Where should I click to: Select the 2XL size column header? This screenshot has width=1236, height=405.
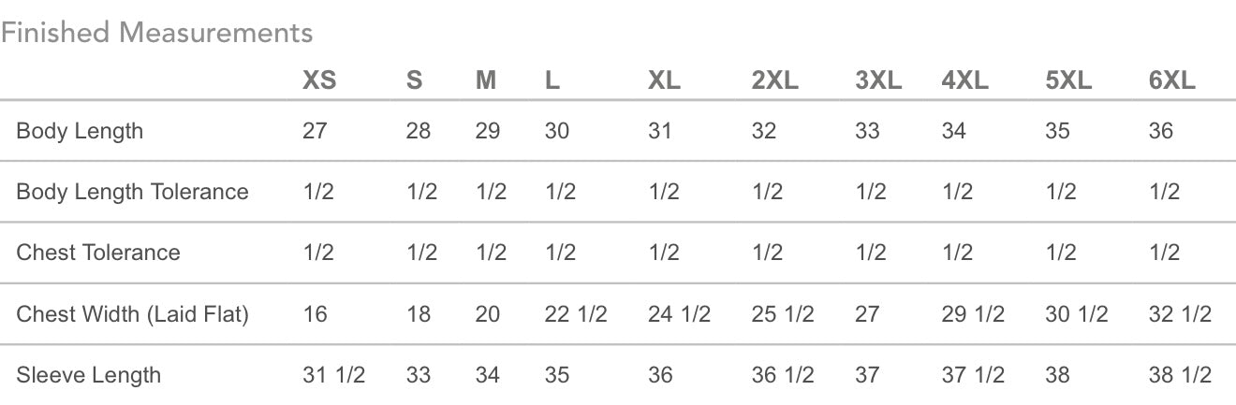pyautogui.click(x=774, y=81)
